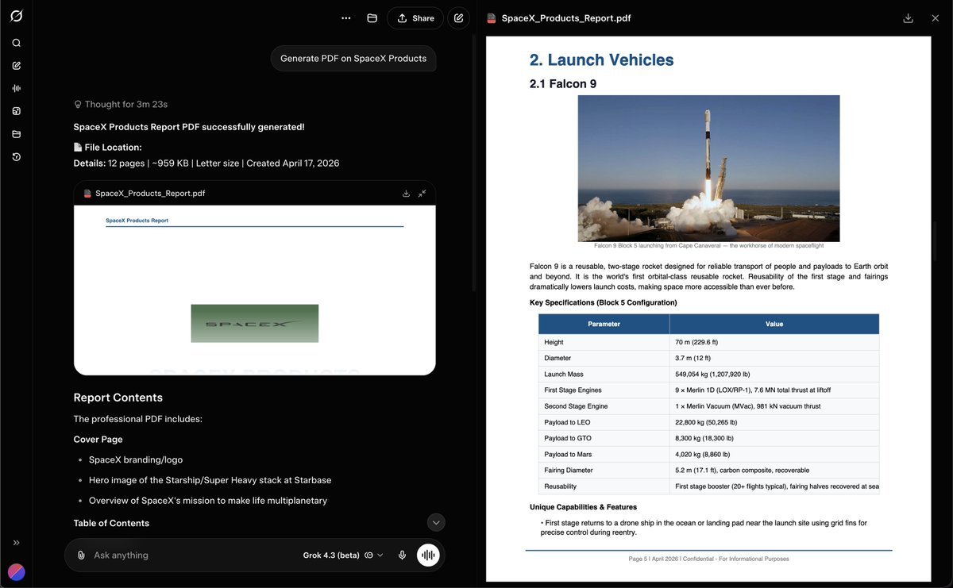953x588 pixels.
Task: Download the PDF from the viewer toolbar
Action: pos(908,17)
